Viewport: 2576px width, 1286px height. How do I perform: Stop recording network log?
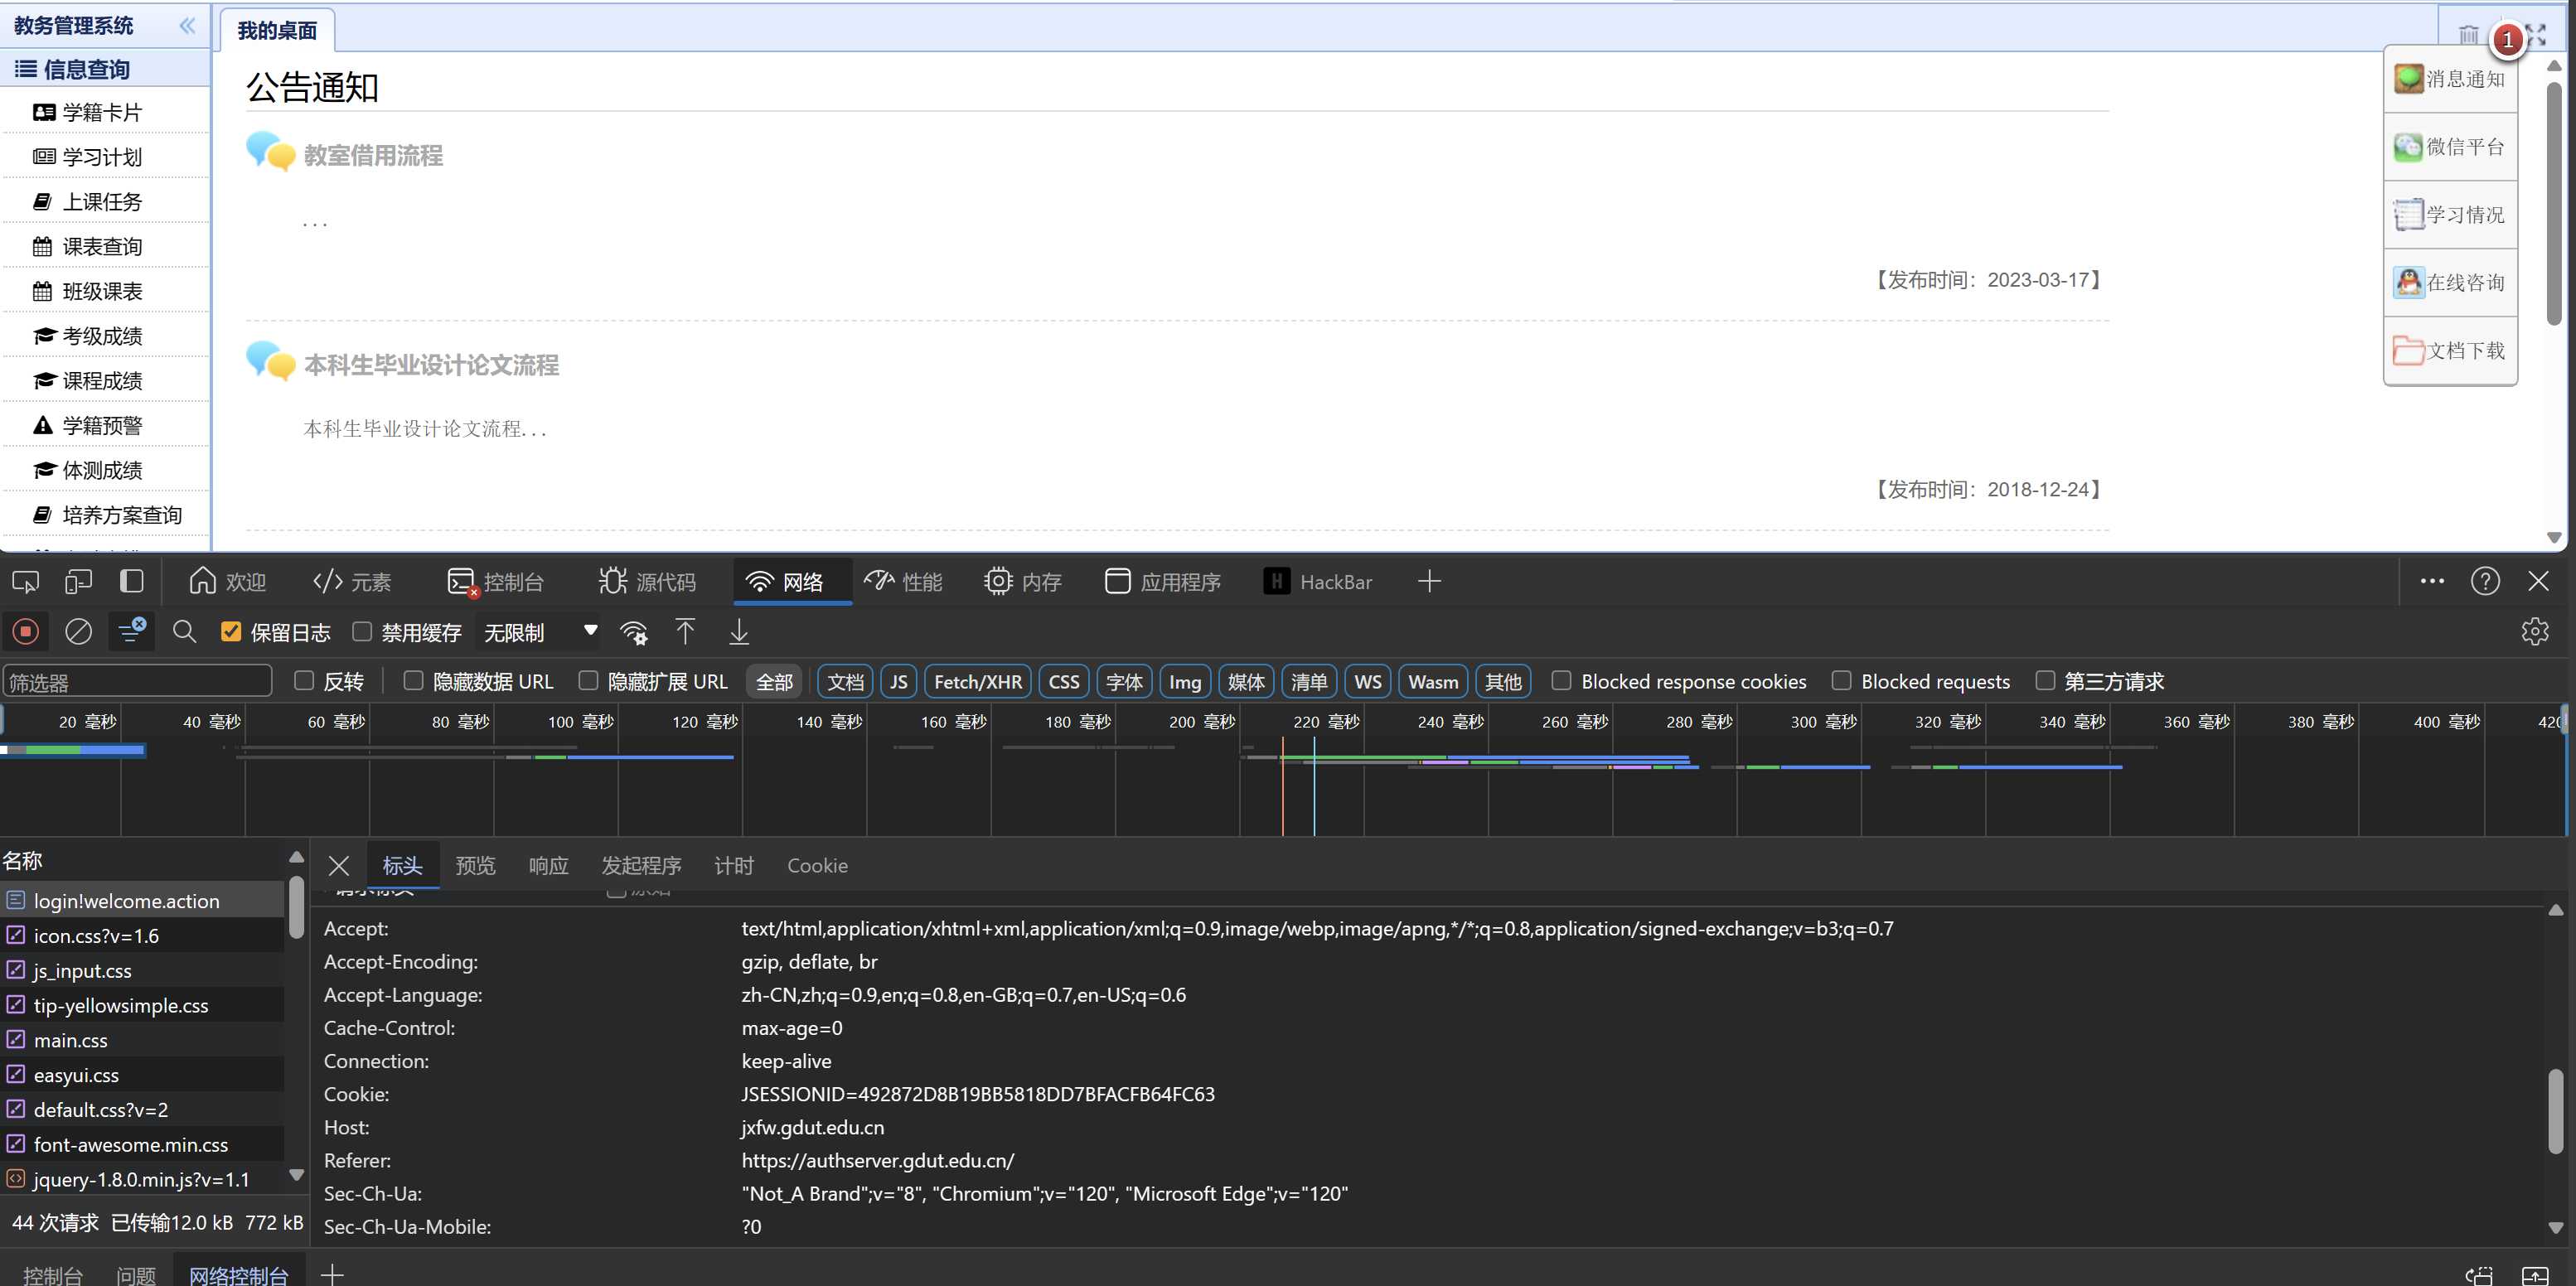coord(26,632)
